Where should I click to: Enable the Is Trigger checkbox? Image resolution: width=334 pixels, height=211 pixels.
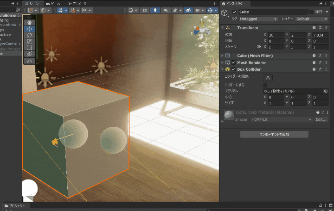[x=265, y=85]
